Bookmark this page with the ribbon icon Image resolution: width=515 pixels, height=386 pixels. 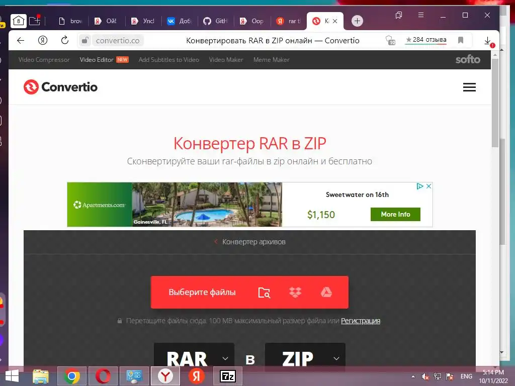(x=461, y=40)
